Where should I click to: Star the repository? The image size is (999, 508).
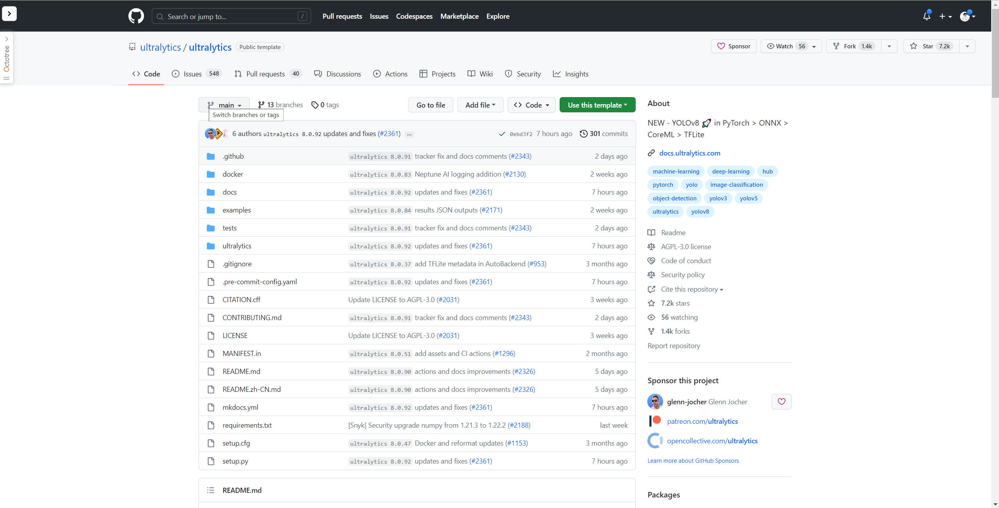point(931,46)
